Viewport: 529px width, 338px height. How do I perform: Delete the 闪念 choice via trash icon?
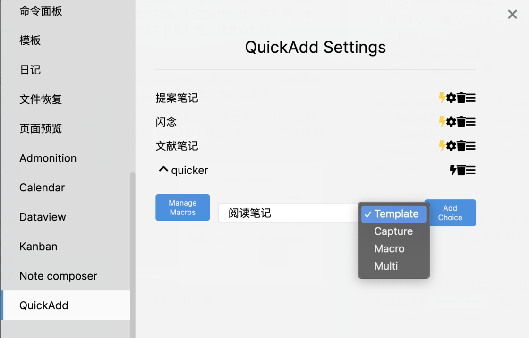461,122
